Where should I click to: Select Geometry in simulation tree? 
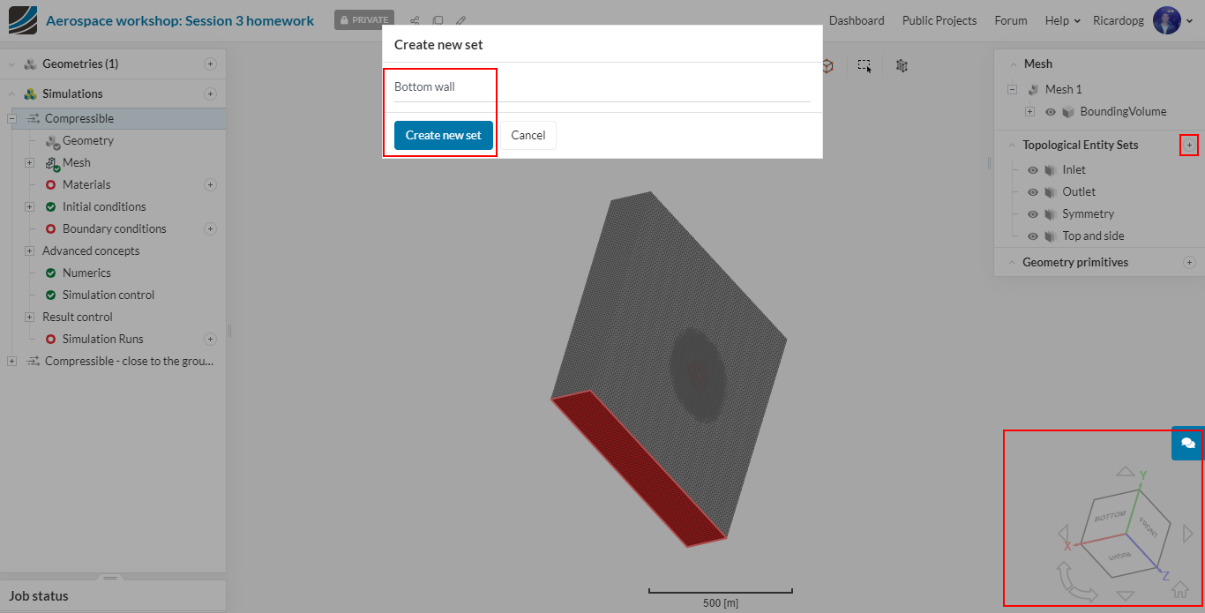88,140
